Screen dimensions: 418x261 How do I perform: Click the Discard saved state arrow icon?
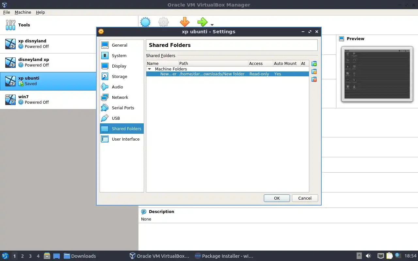point(185,22)
